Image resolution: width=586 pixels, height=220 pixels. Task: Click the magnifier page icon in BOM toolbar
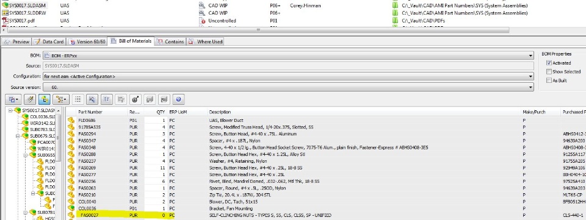(x=92, y=99)
